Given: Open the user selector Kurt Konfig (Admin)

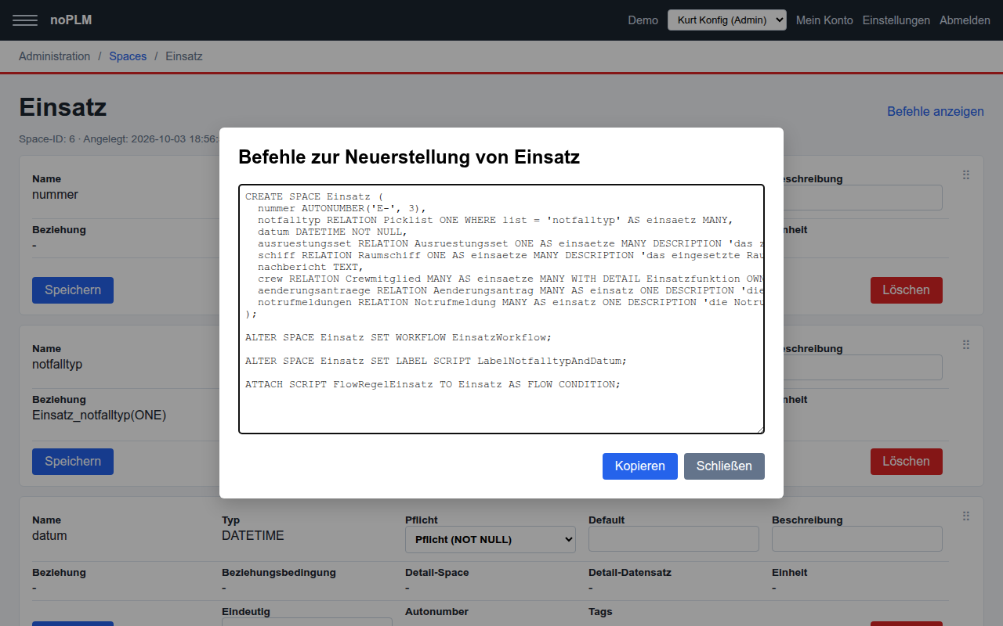Looking at the screenshot, I should (727, 20).
